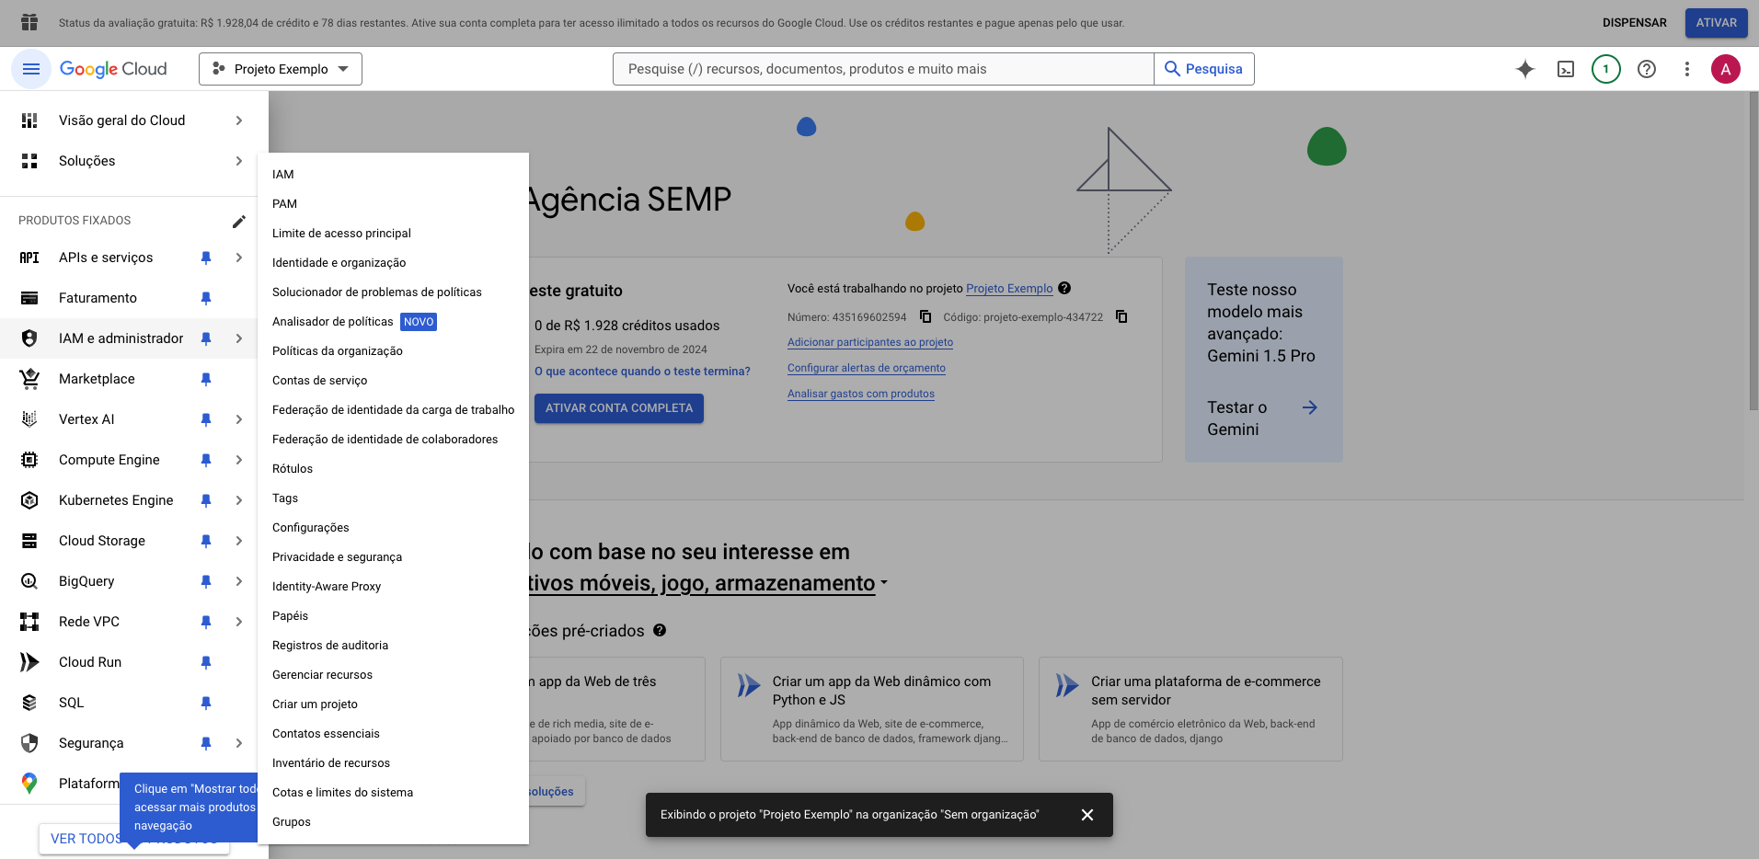This screenshot has height=859, width=1759.
Task: Unpin Compute Engine
Action: [206, 460]
